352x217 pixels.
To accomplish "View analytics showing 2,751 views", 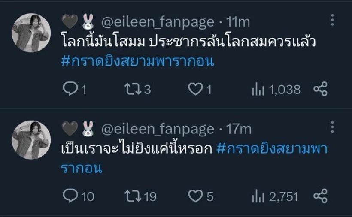I will [x=258, y=196].
